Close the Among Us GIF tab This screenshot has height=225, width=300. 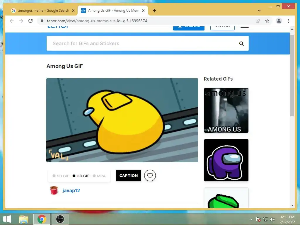point(143,11)
